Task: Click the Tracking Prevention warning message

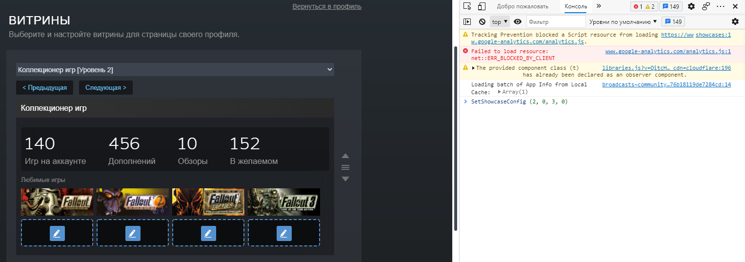Action: point(564,35)
